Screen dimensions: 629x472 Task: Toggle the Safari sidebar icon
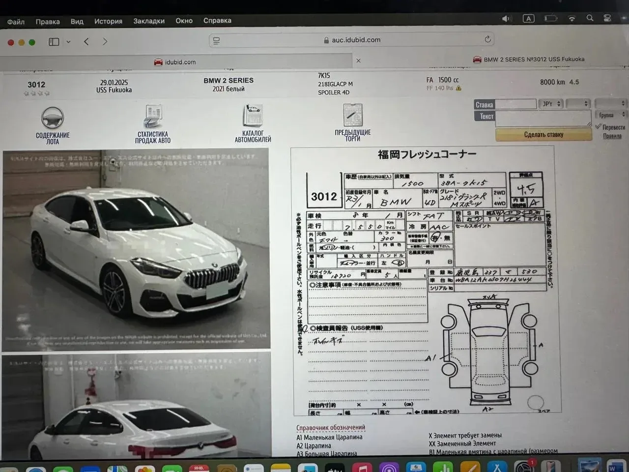(x=54, y=42)
